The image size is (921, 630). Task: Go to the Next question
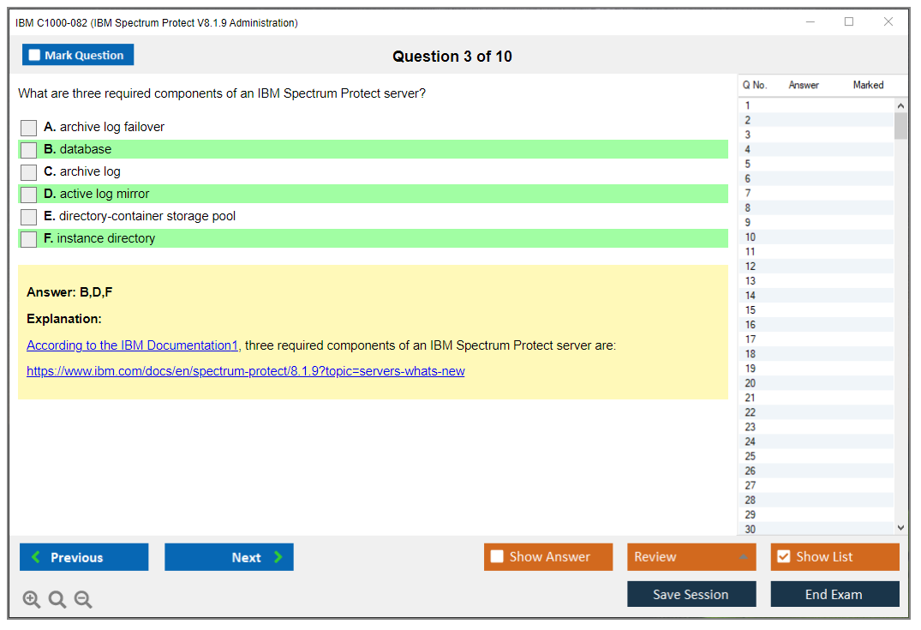pyautogui.click(x=229, y=557)
